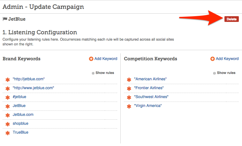Expand Show rules under Competition Keywords
242x146 pixels.
click(x=224, y=73)
